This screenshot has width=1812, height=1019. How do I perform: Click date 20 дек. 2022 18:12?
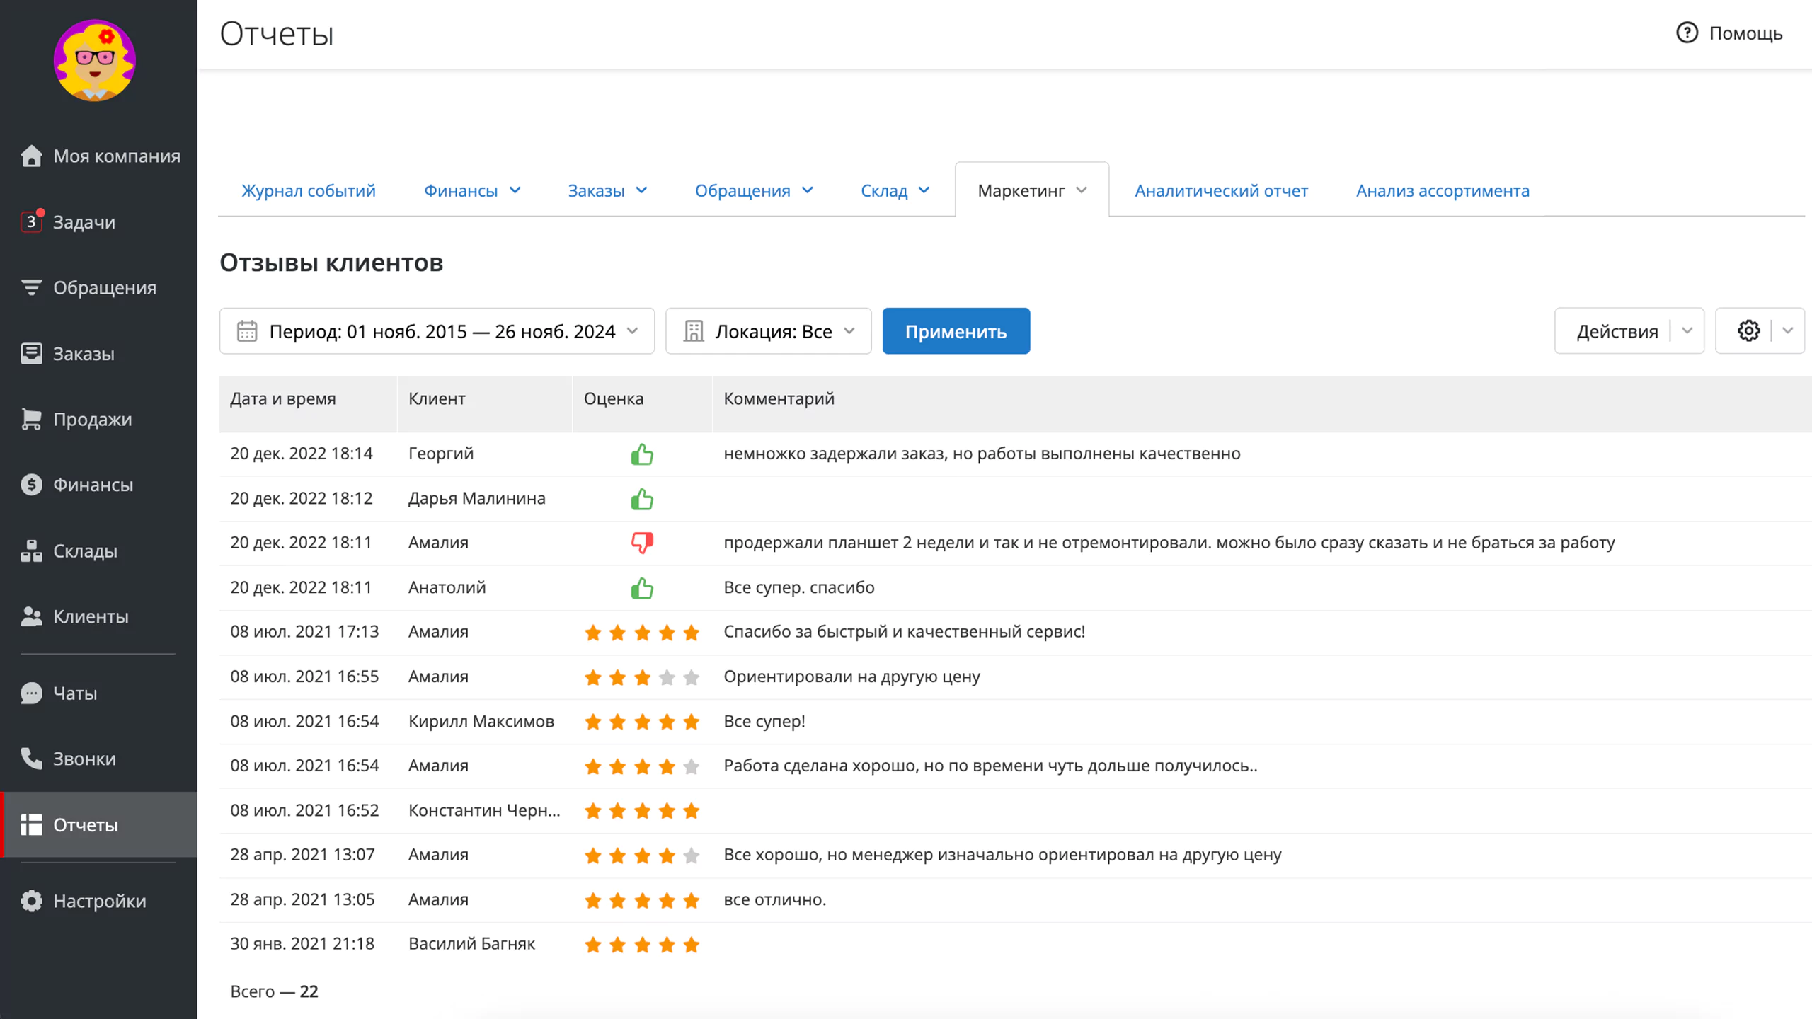click(x=302, y=498)
